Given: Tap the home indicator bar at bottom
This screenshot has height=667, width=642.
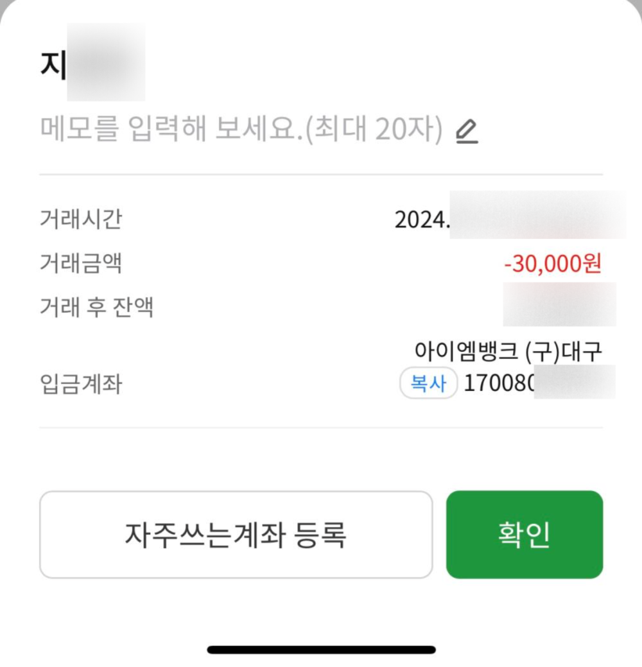Looking at the screenshot, I should (321, 650).
